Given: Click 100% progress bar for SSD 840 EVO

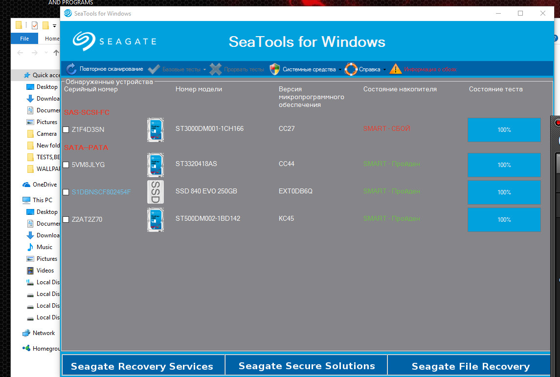Looking at the screenshot, I should 504,192.
